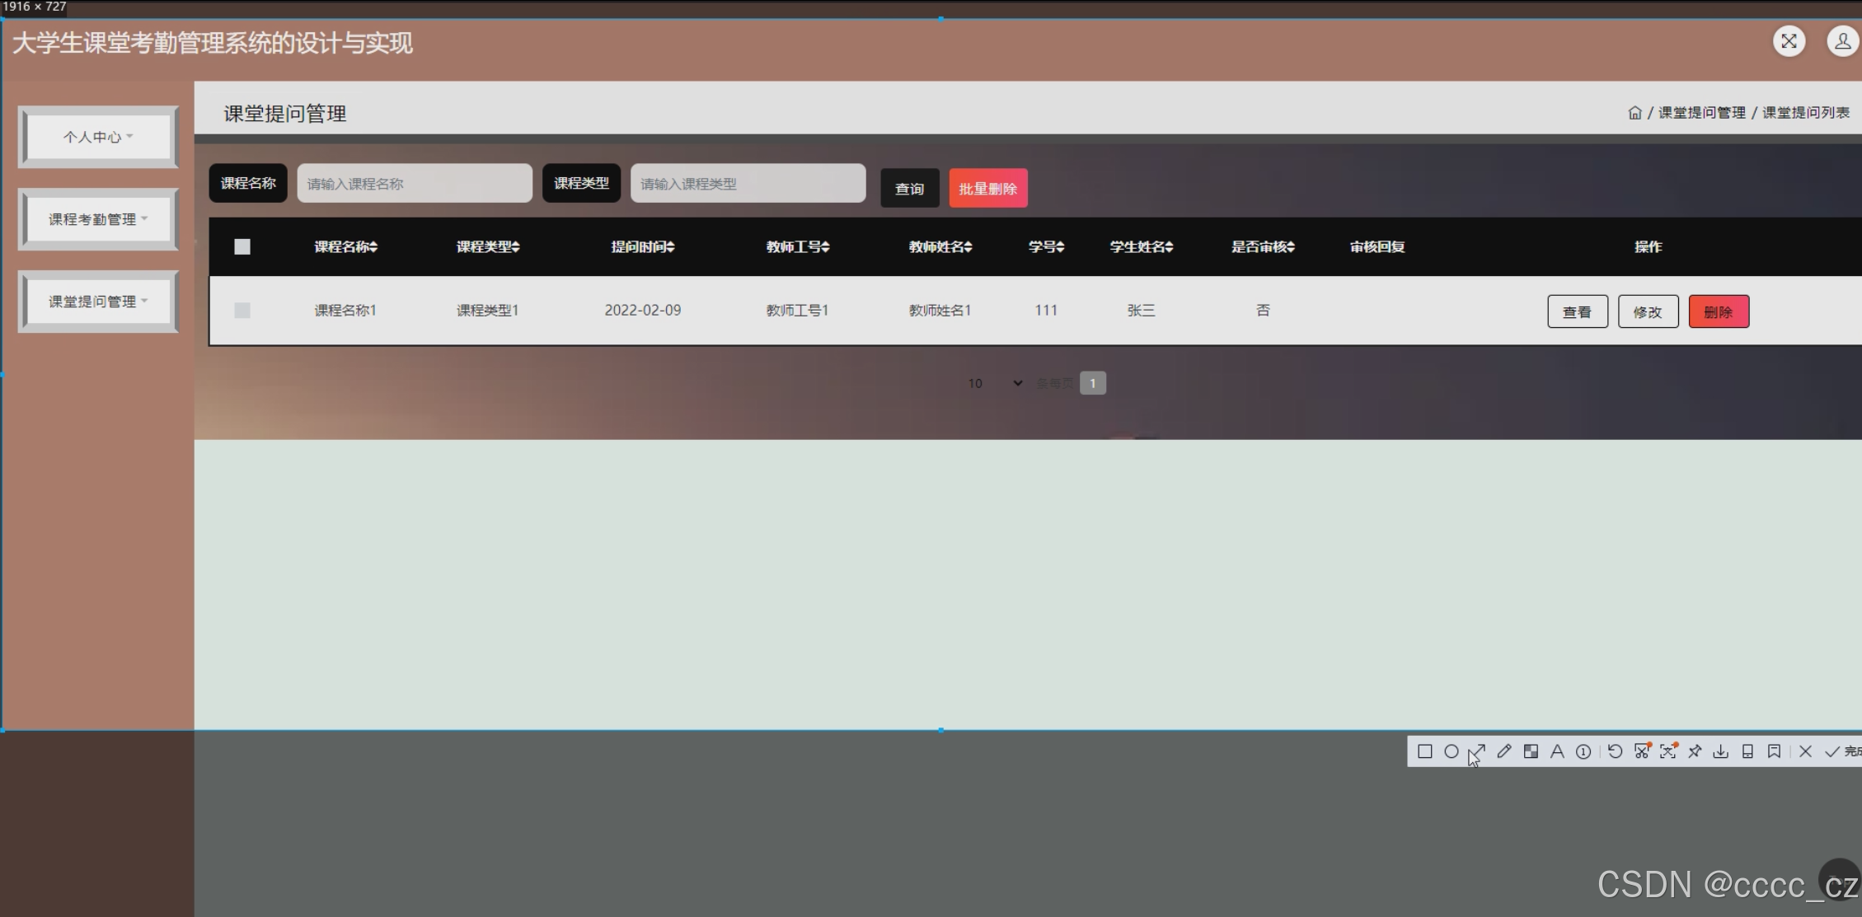
Task: Save screenshot with download icon
Action: point(1721,751)
